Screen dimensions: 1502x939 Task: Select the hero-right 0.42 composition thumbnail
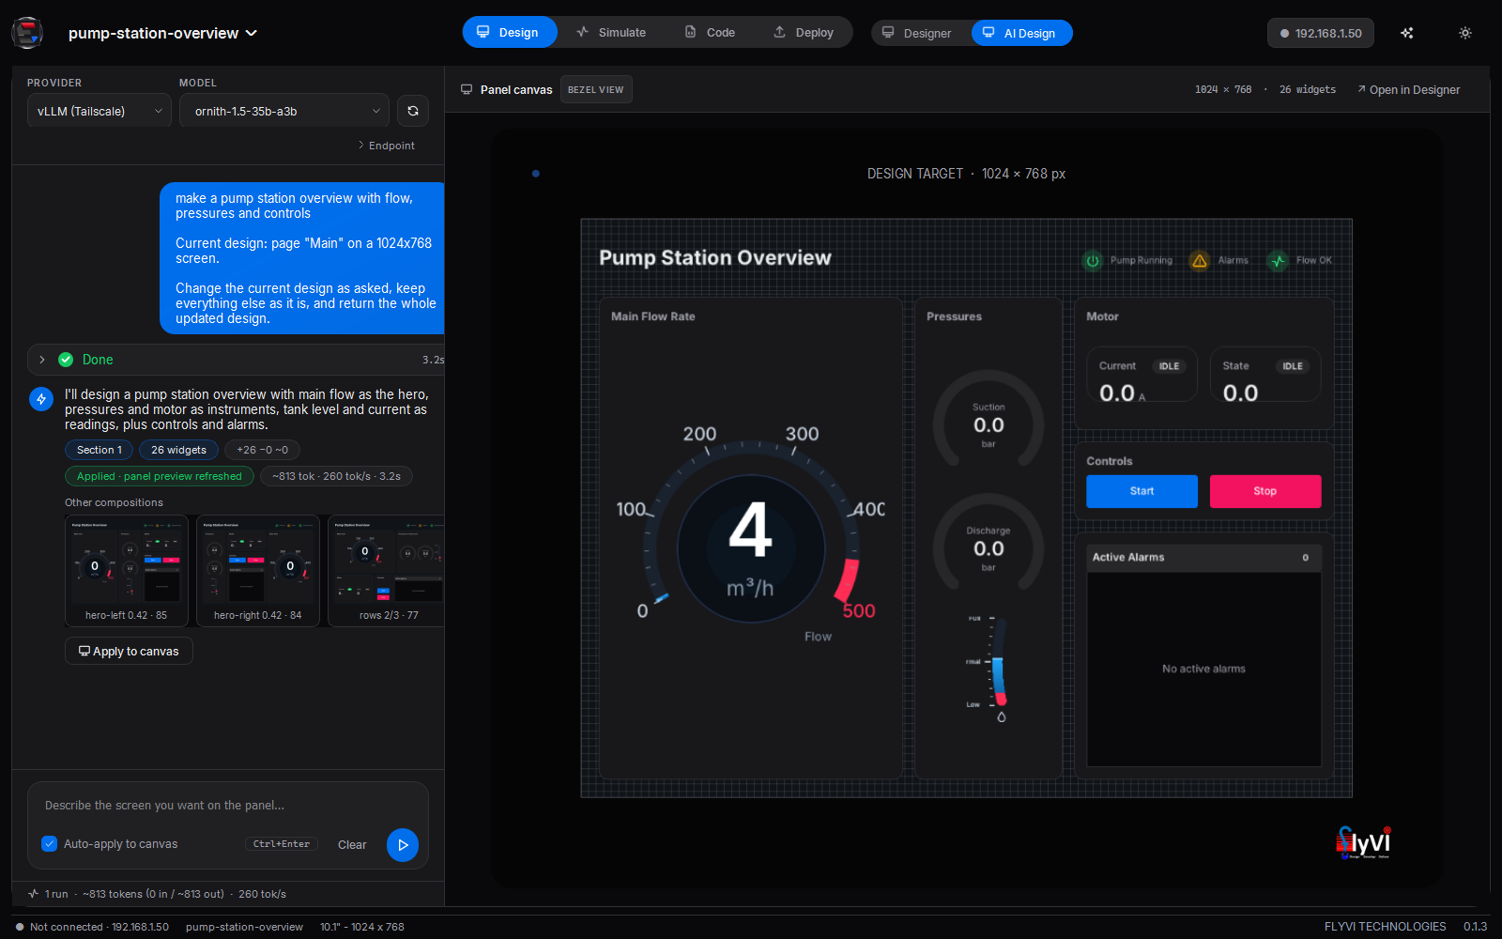tap(258, 570)
